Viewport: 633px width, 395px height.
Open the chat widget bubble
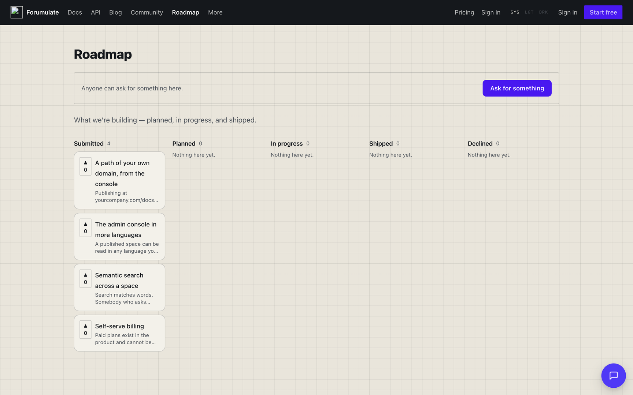point(614,376)
